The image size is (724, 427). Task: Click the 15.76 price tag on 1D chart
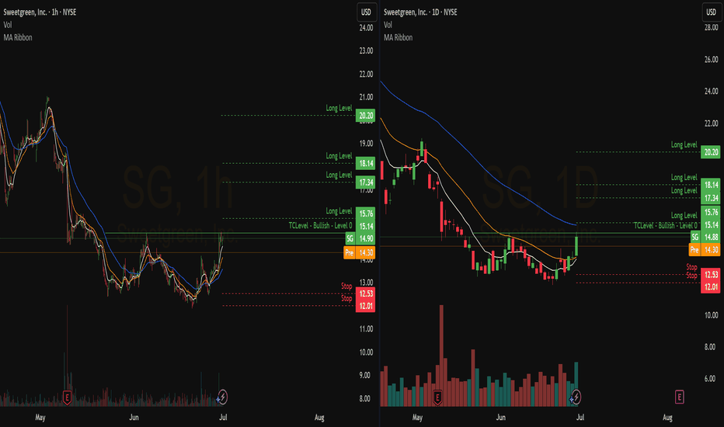[711, 213]
